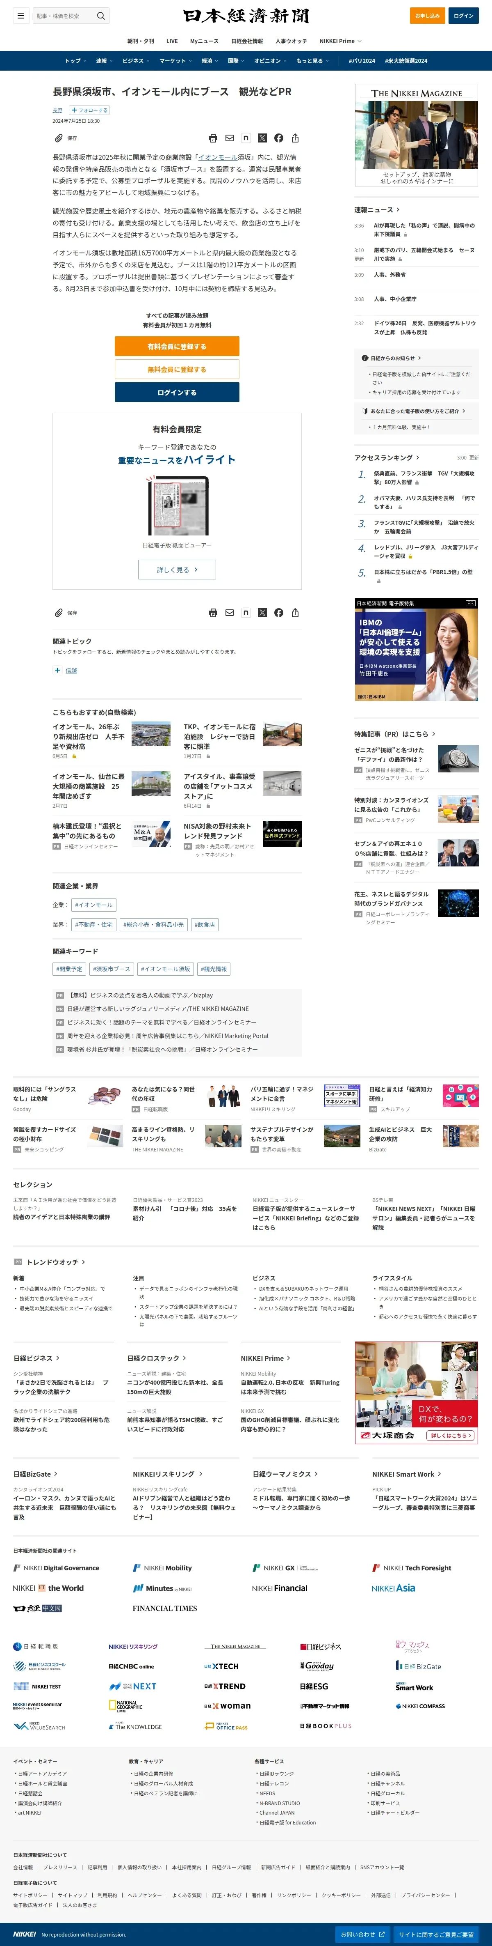This screenshot has width=492, height=1946.
Task: Click 有料会員に登録する button
Action: tap(177, 346)
